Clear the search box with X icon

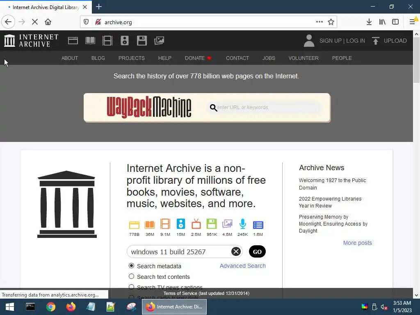236,251
